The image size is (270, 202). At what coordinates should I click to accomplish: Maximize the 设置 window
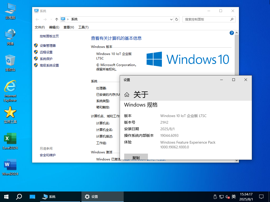[x=234, y=80]
